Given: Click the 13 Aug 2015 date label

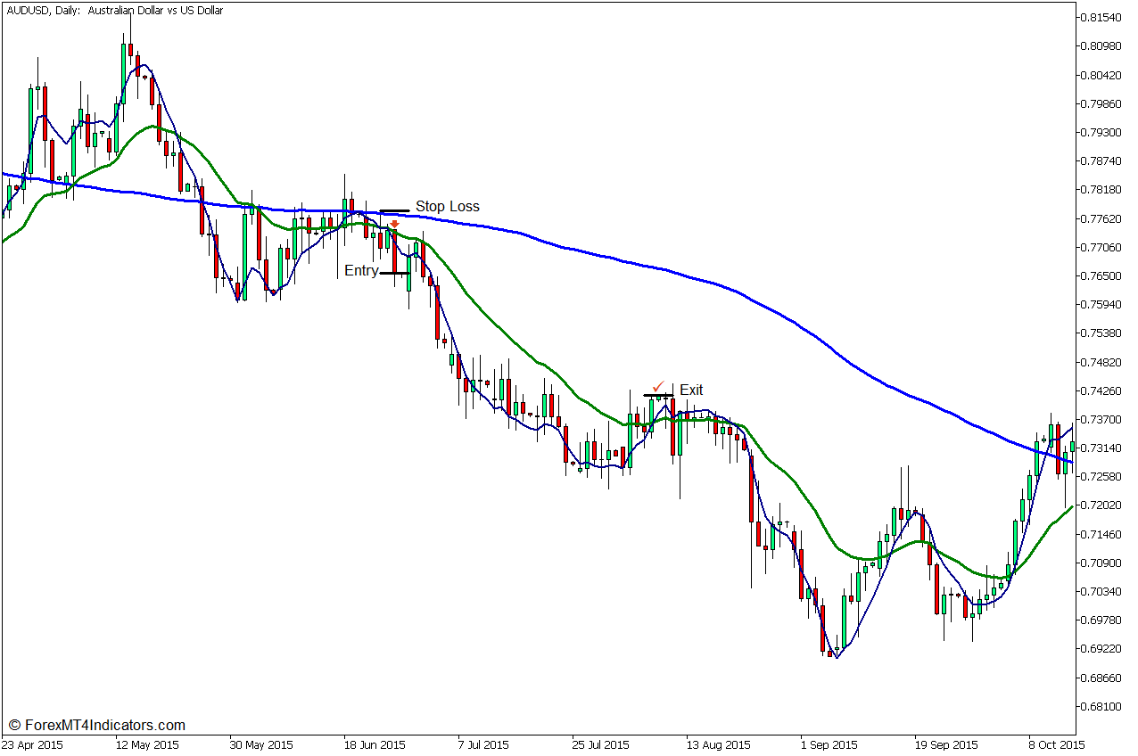Looking at the screenshot, I should (719, 744).
